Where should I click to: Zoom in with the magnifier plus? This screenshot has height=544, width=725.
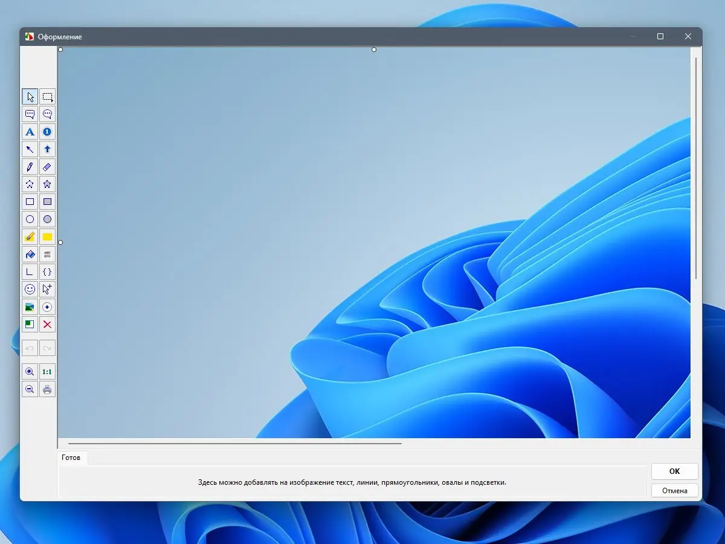tap(30, 372)
